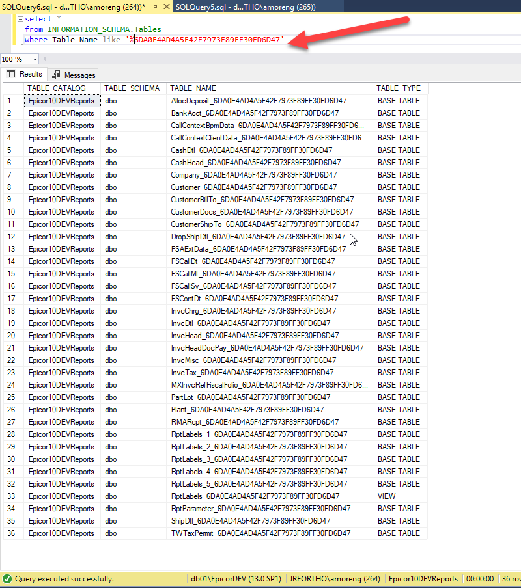Click the query success status icon
Screen dimensions: 521x588
pyautogui.click(x=7, y=579)
